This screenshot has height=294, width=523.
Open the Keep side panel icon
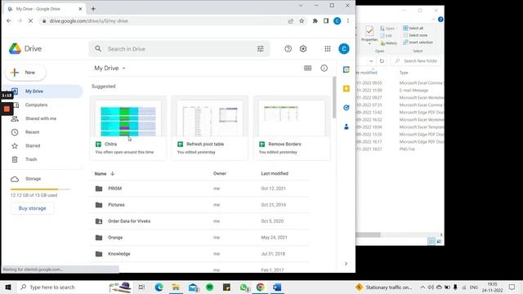click(x=346, y=88)
